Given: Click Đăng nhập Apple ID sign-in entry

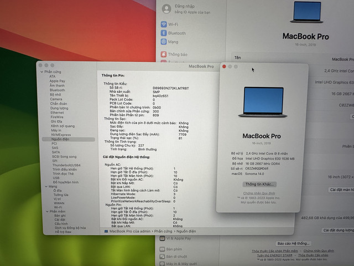Looking at the screenshot, I should pyautogui.click(x=186, y=9).
